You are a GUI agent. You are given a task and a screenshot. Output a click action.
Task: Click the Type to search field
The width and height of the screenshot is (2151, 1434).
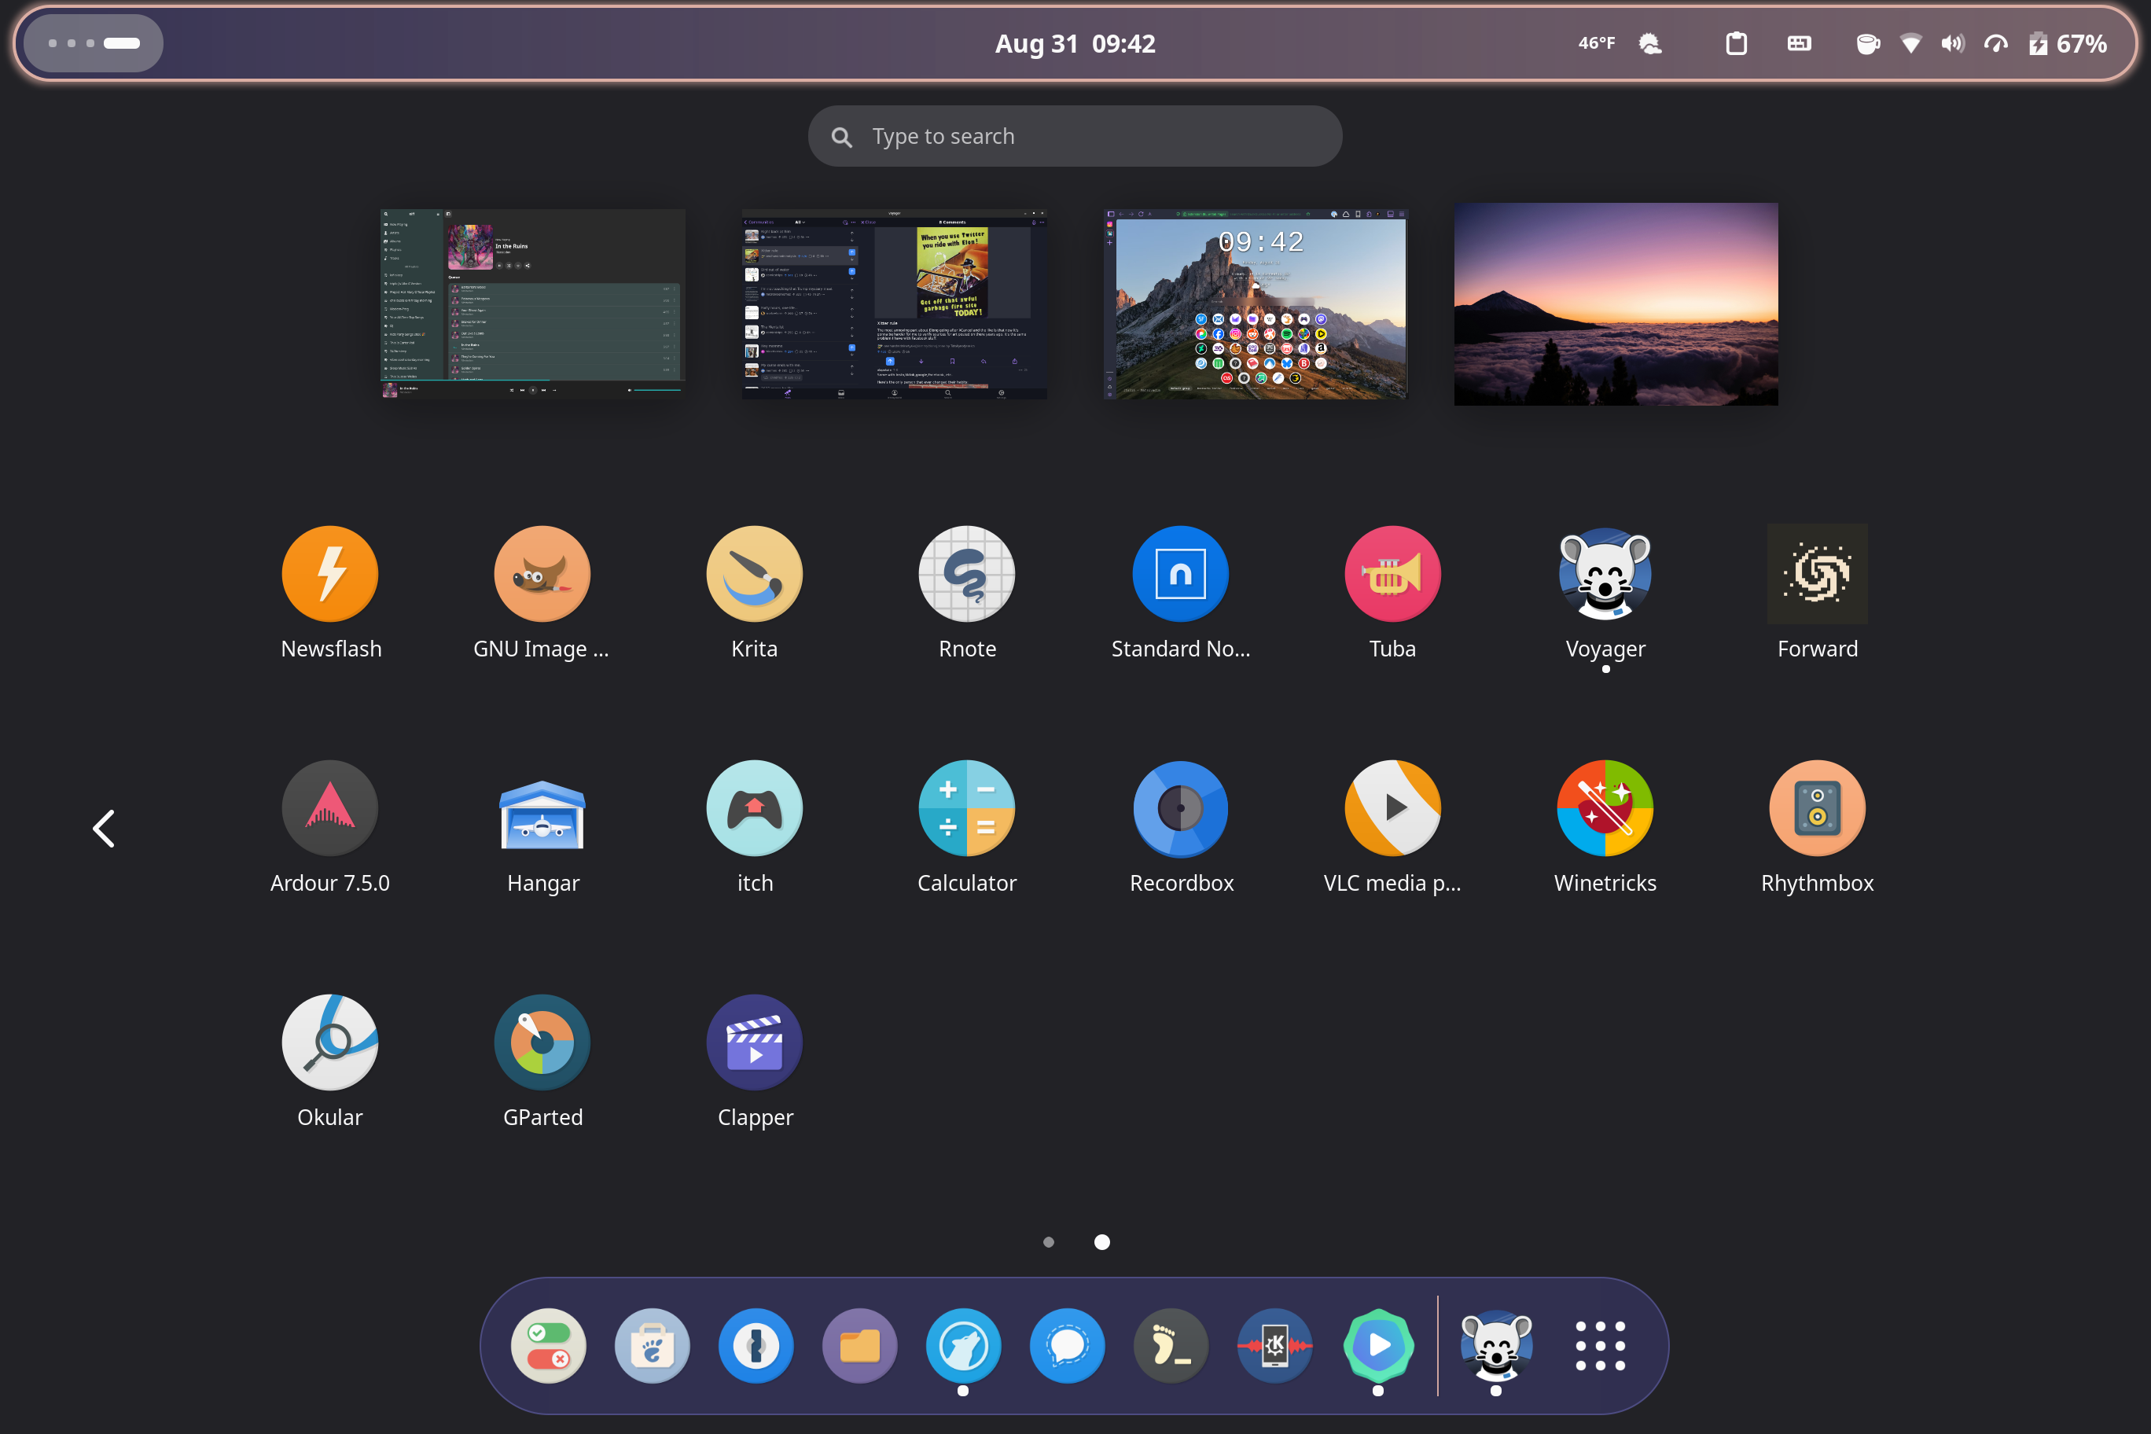1075,136
